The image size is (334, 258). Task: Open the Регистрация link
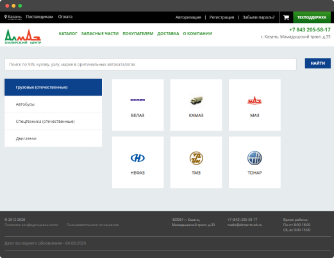[222, 17]
